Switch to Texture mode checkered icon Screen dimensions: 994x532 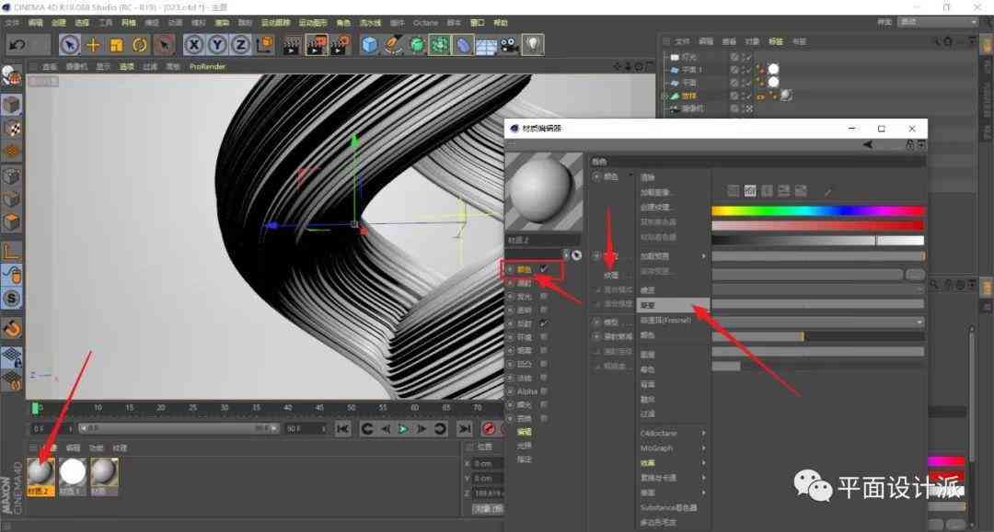click(11, 129)
